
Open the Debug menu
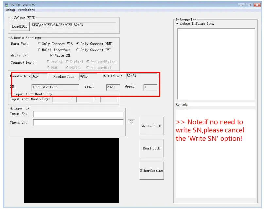[x=10, y=10]
